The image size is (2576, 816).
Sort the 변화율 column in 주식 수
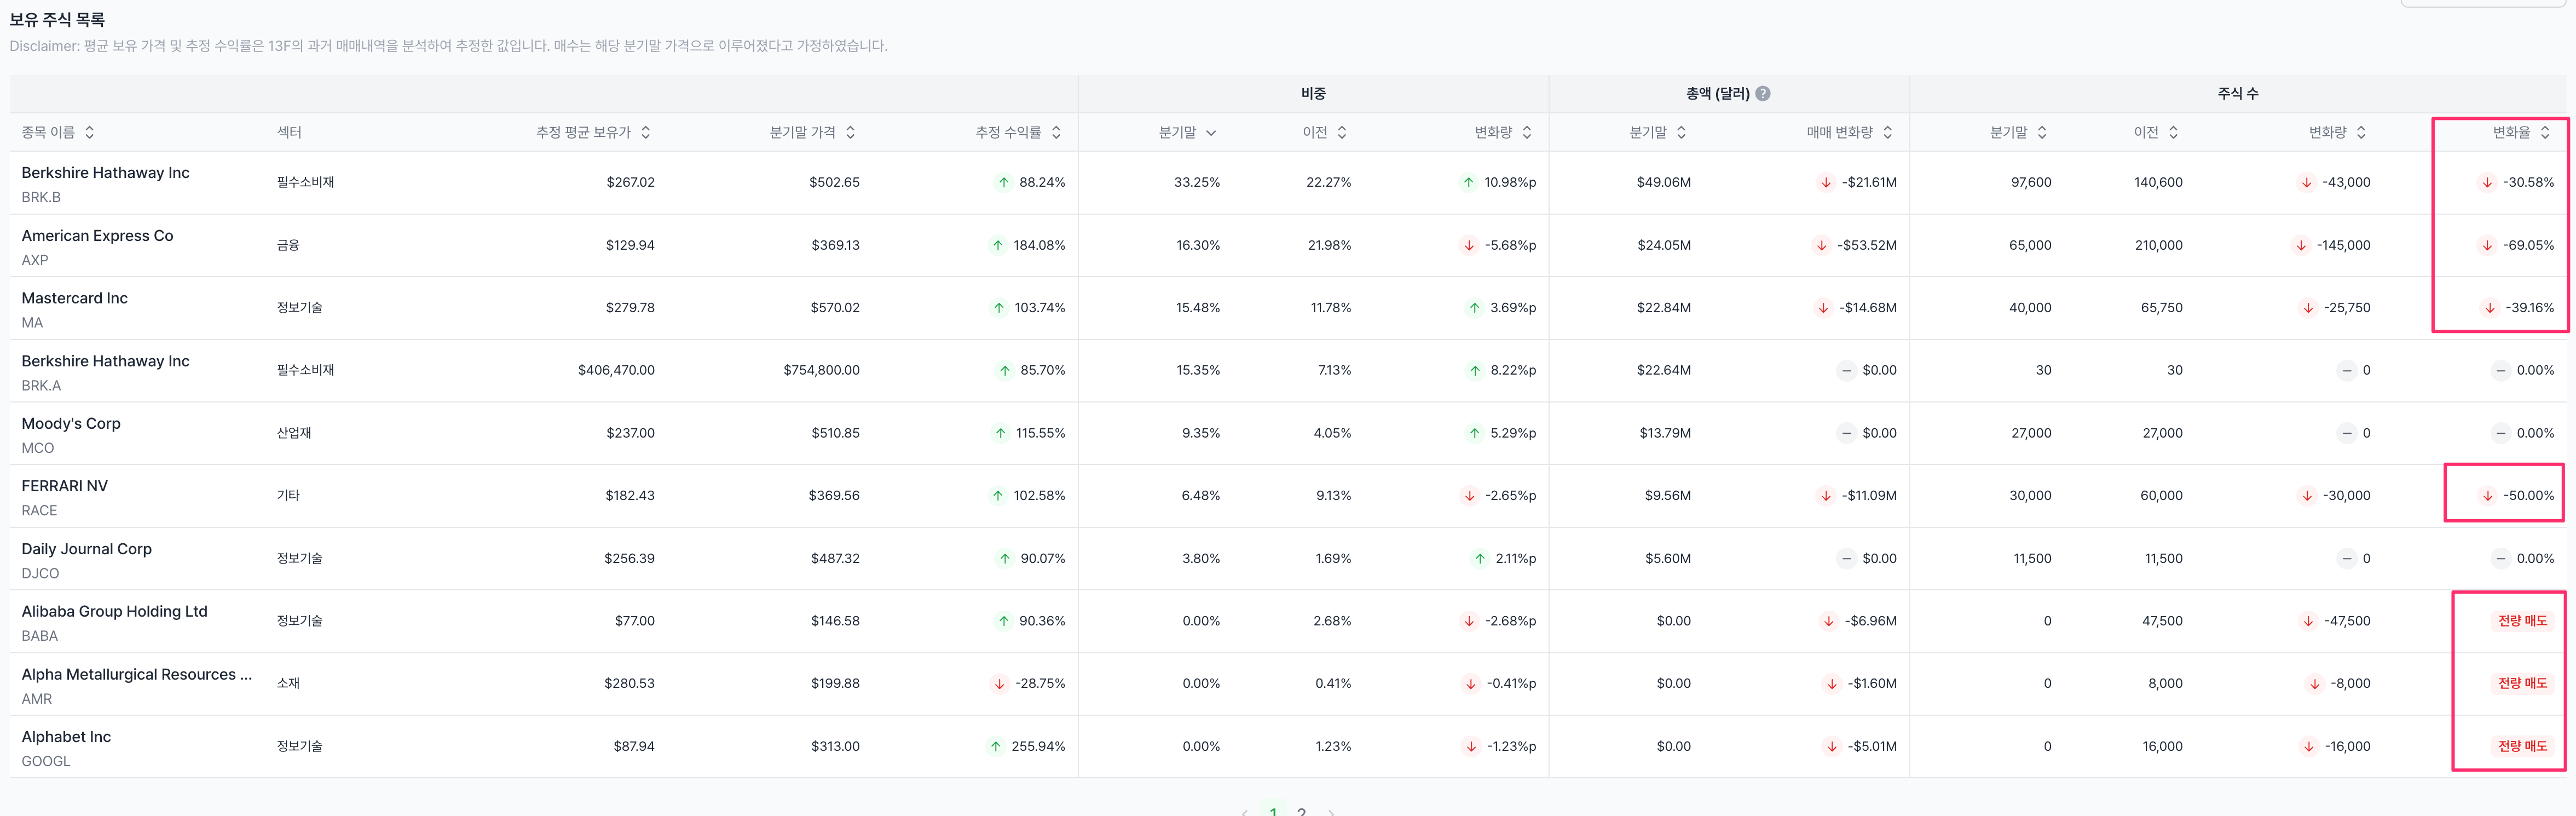click(2545, 132)
